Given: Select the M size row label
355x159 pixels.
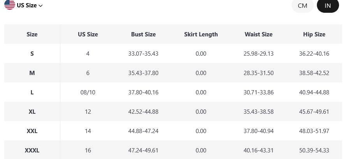Looking at the screenshot, I should point(32,73).
